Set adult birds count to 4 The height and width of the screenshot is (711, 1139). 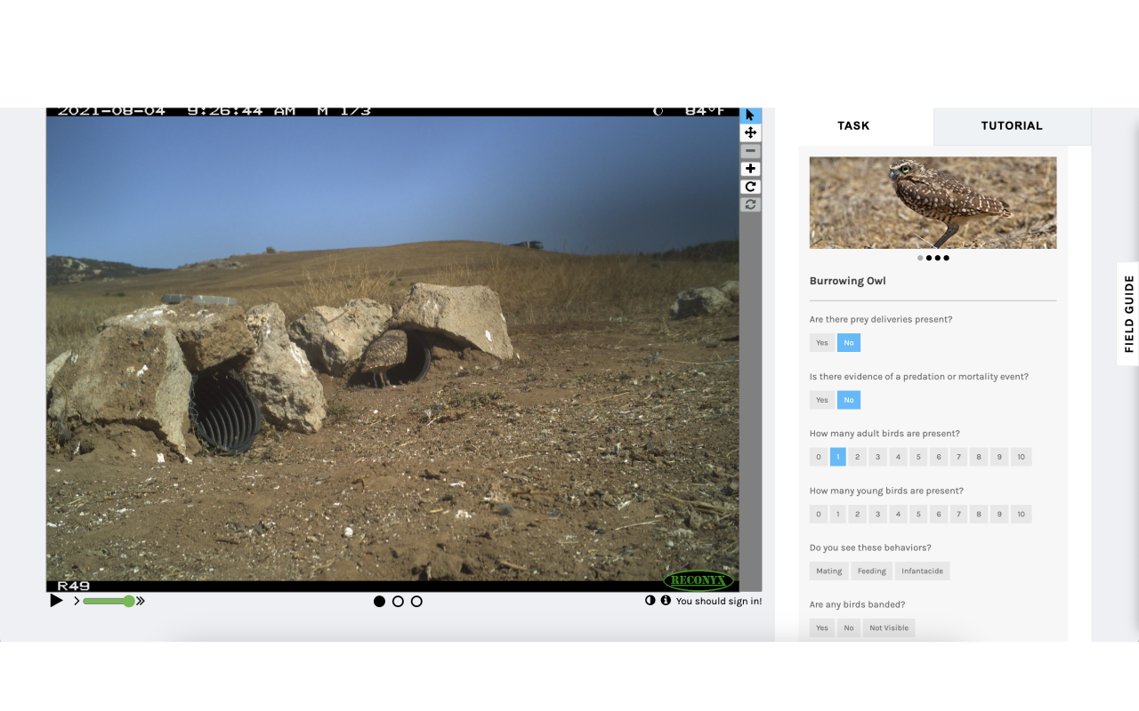[898, 457]
